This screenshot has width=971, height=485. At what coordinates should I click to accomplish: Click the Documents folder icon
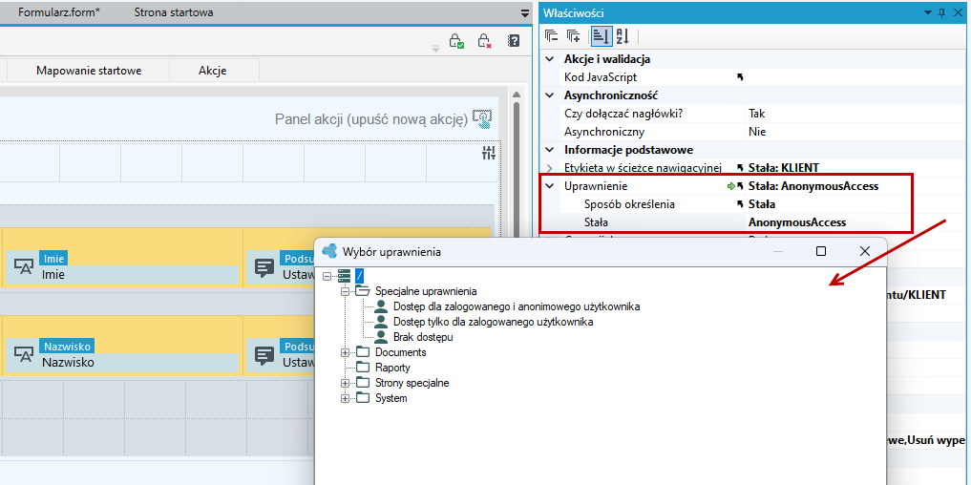pyautogui.click(x=363, y=352)
